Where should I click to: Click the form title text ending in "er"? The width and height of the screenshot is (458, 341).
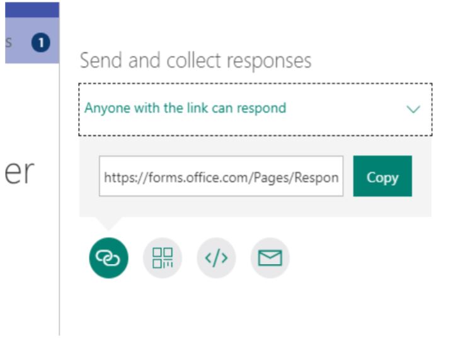coord(20,173)
